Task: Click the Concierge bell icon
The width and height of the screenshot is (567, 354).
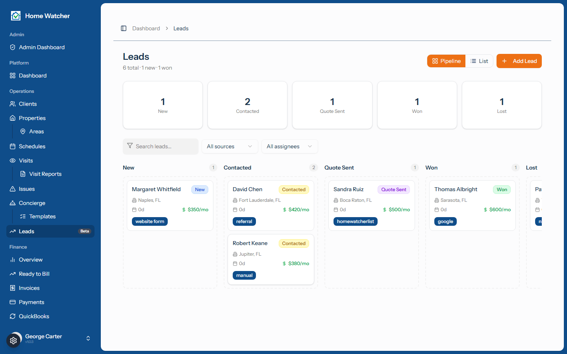Action: click(13, 203)
